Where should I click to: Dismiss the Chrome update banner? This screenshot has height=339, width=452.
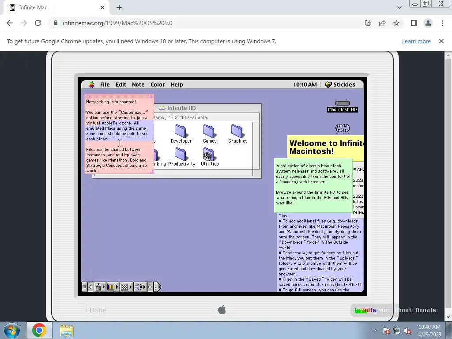(441, 41)
